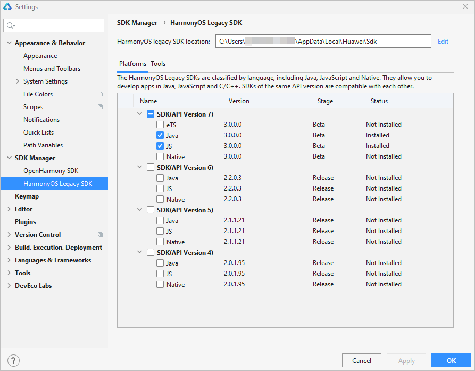Click the Cancel button

(x=361, y=360)
